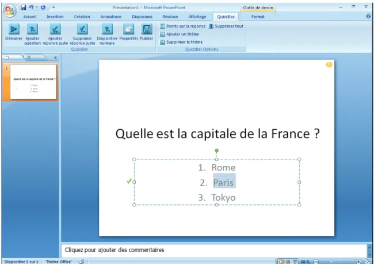
Task: Click the Publier floppy-disk icon
Action: (x=147, y=29)
